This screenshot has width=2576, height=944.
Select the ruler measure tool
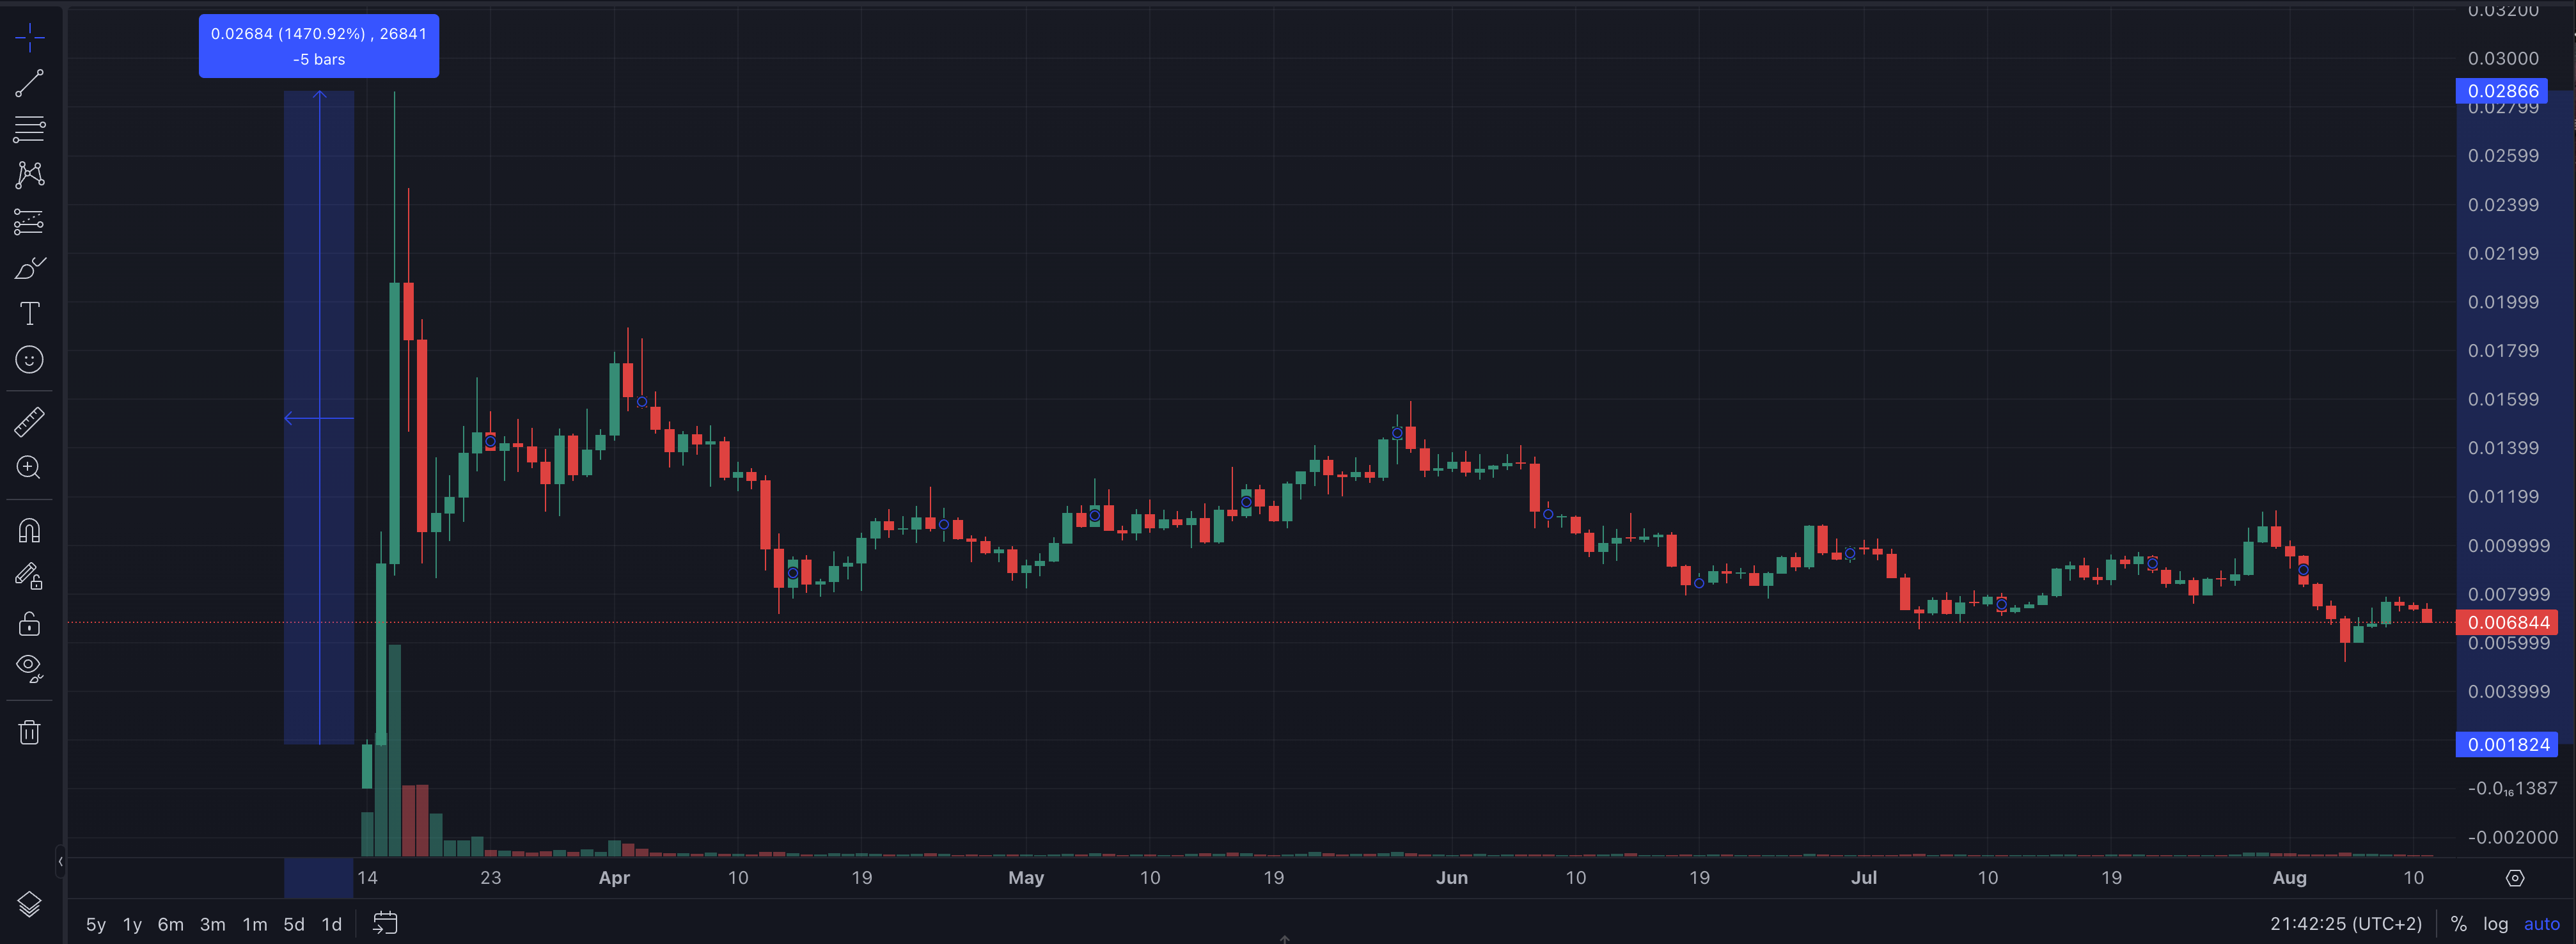pos(30,422)
